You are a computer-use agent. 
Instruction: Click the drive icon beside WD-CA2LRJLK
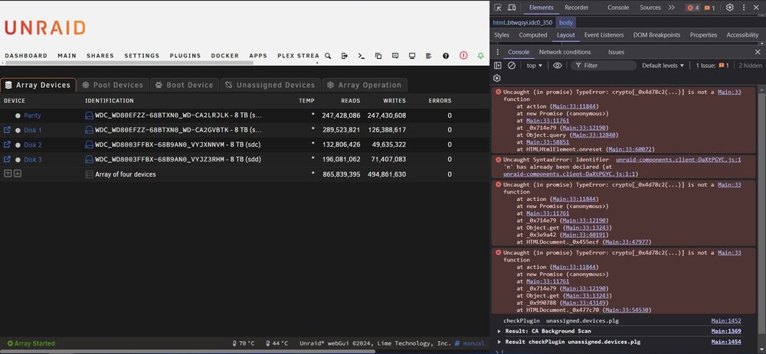coord(89,115)
